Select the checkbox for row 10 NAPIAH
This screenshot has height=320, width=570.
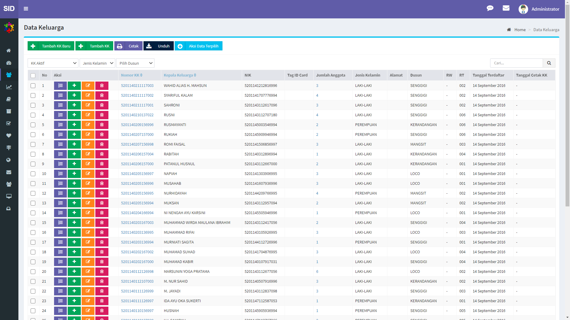[33, 174]
